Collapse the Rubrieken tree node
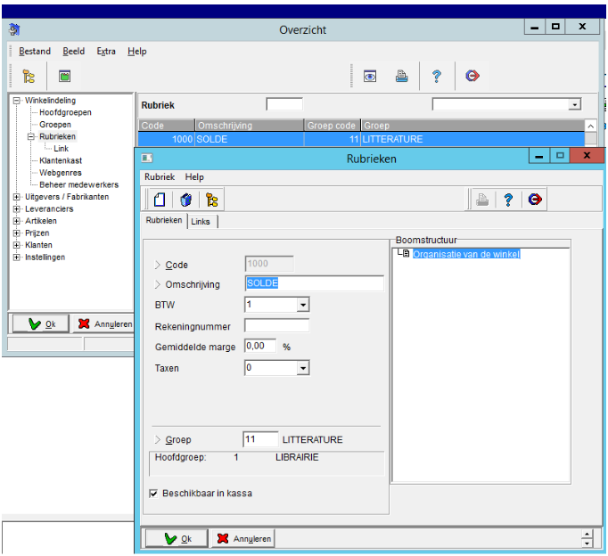The width and height of the screenshot is (608, 556). tap(31, 136)
